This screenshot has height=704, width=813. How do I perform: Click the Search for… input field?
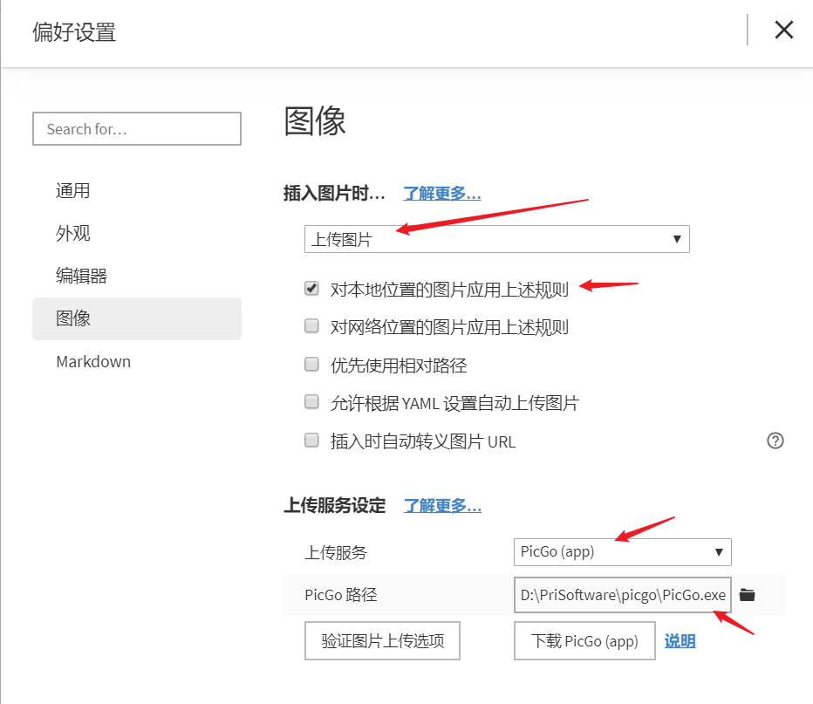click(x=137, y=129)
